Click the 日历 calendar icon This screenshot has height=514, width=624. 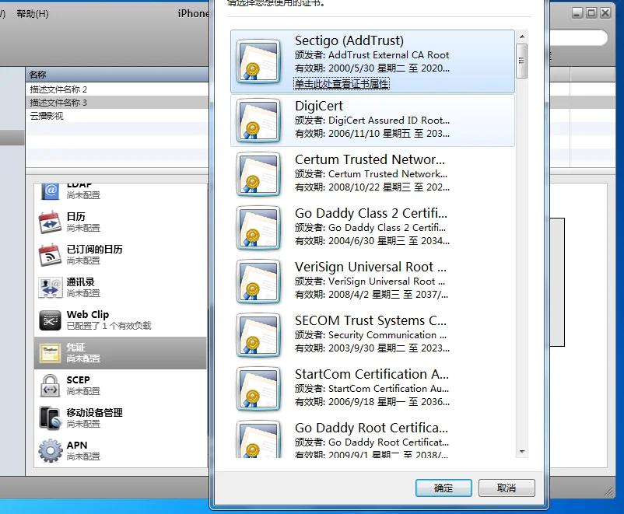pyautogui.click(x=51, y=222)
